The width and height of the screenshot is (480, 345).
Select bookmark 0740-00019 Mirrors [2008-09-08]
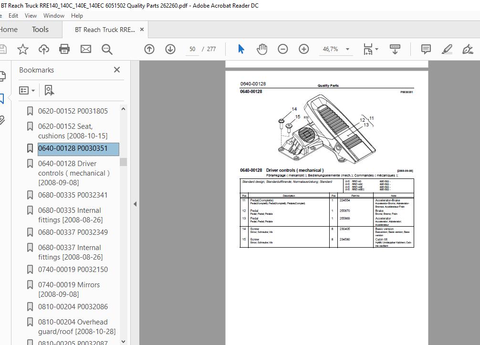tap(69, 289)
